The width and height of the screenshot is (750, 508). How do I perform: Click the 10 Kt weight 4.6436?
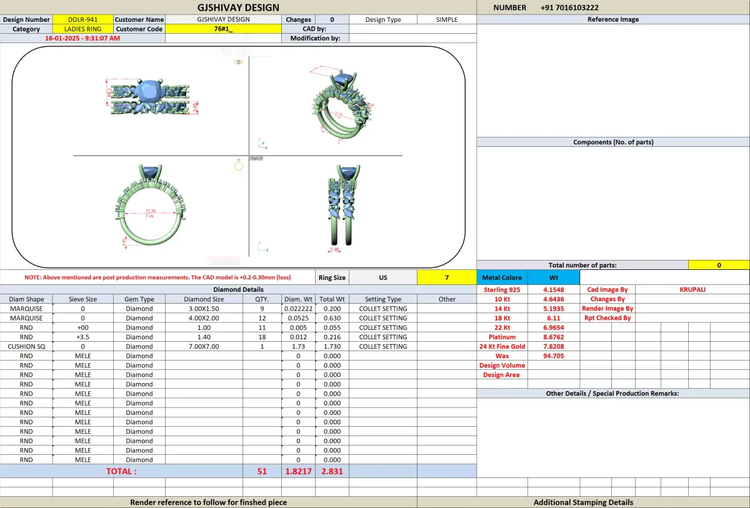click(554, 299)
